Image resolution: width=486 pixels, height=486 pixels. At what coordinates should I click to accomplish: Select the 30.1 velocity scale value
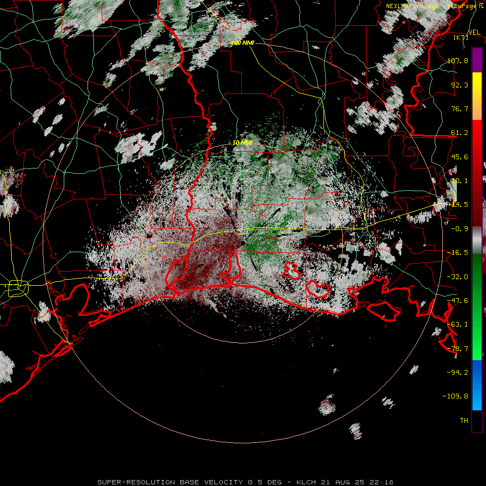click(x=460, y=181)
